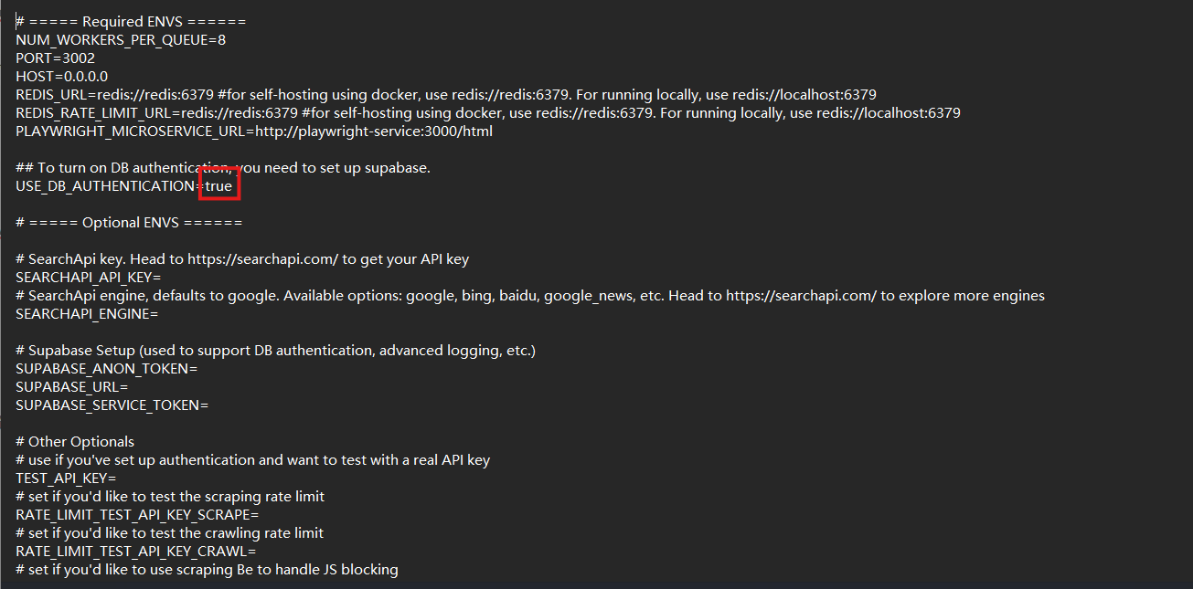Click the Required ENVS comment header
The height and width of the screenshot is (589, 1193).
point(131,22)
